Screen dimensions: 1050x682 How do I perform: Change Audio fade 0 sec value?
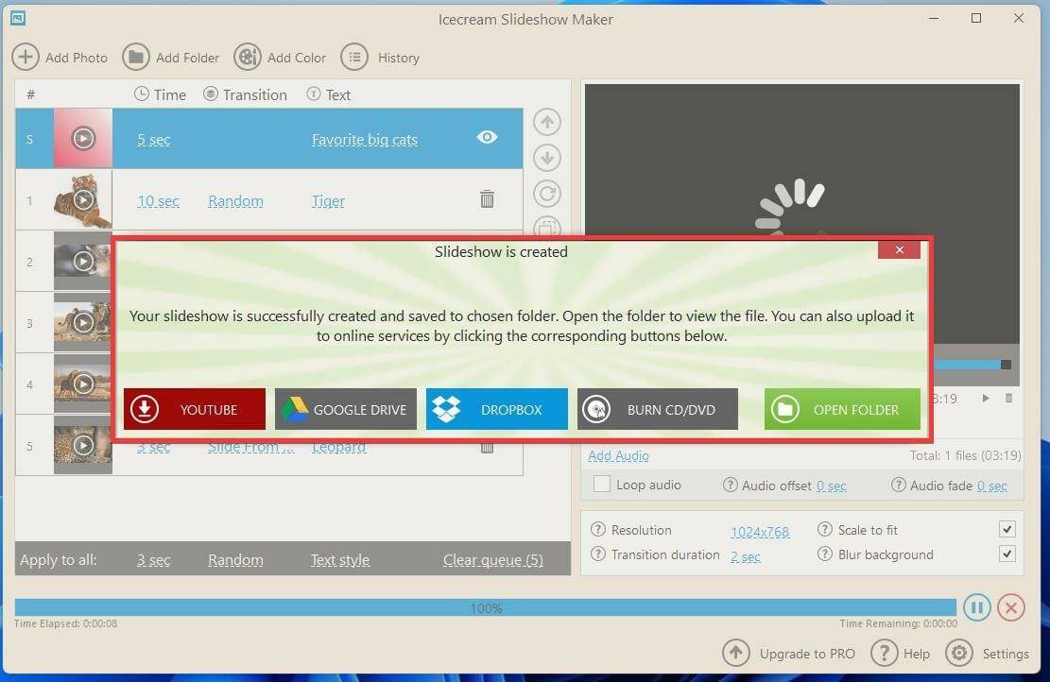tap(991, 486)
